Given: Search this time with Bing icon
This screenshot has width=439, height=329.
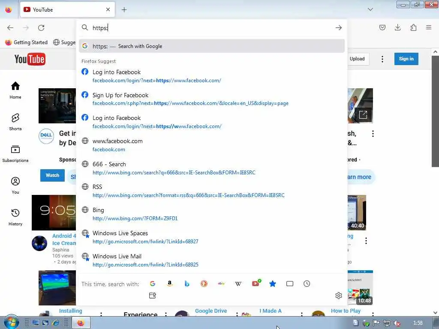Looking at the screenshot, I should (187, 284).
